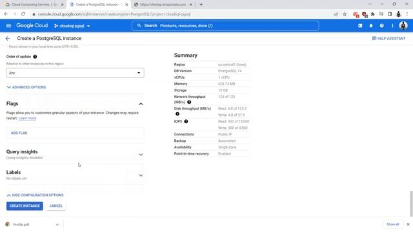Click the reading list extension icon

tap(381, 14)
